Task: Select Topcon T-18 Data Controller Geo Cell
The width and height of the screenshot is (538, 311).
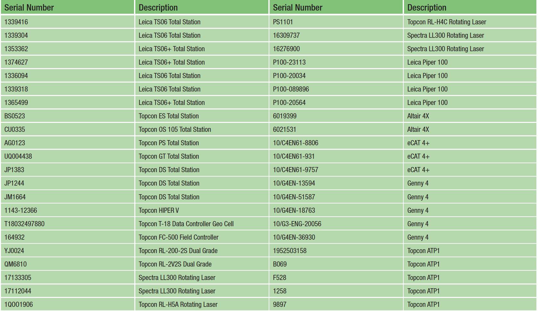Action: coord(186,224)
